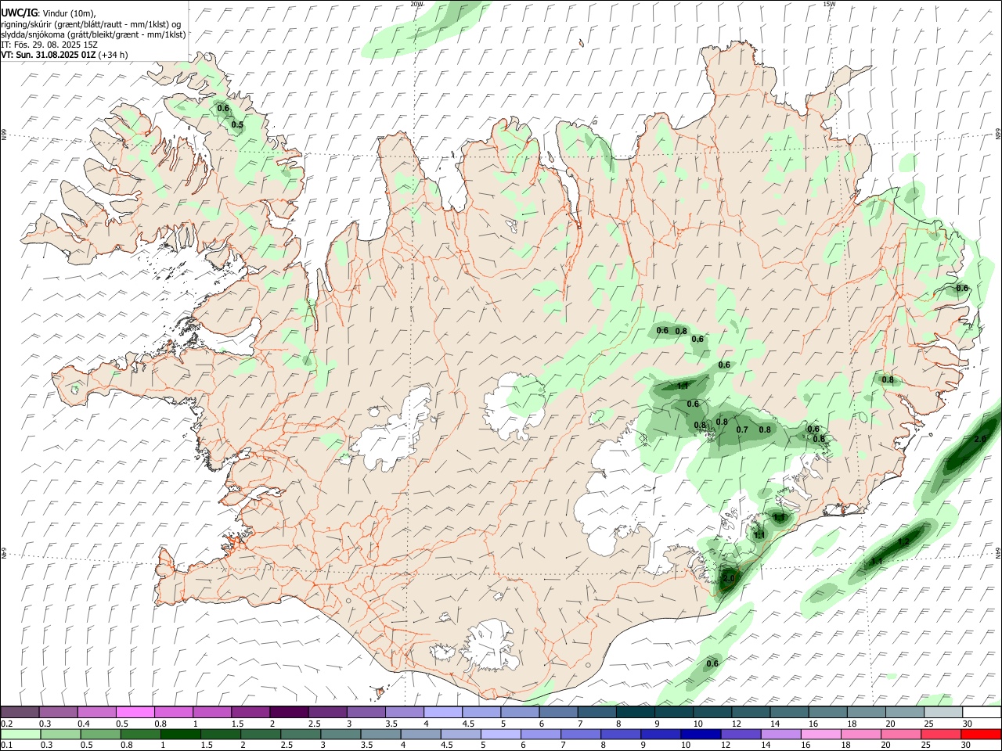The height and width of the screenshot is (751, 1002).
Task: Click the 64N latitude label on the right edge
Action: click(998, 552)
